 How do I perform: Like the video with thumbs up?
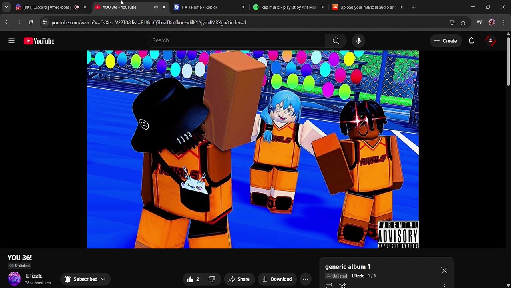coord(193,279)
